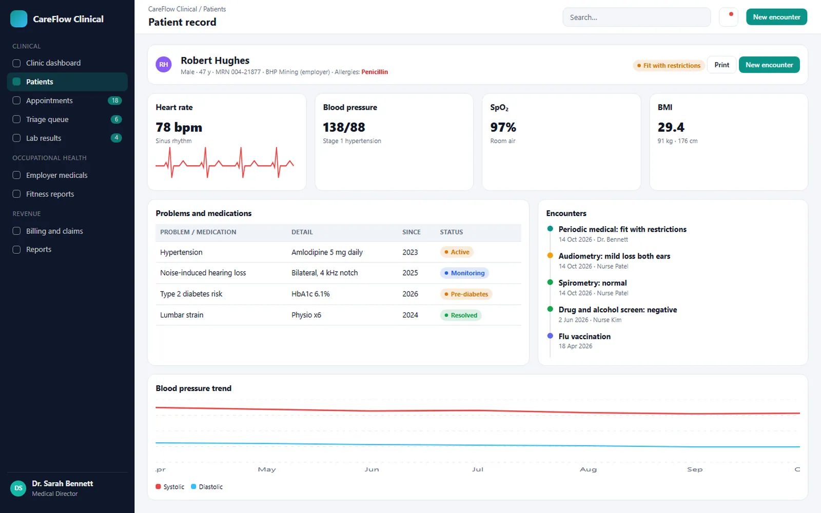Click the Lab results badge showing 4
Screen dimensions: 821x513
(116, 138)
